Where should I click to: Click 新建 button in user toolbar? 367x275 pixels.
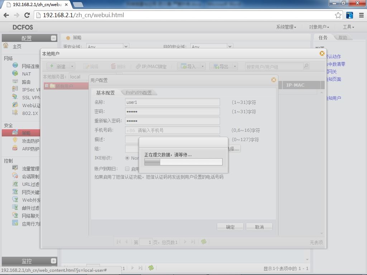point(58,67)
